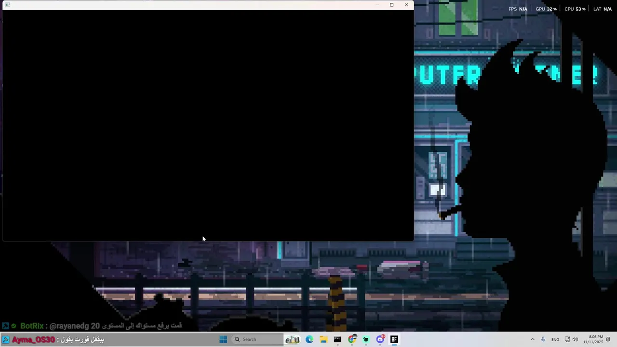Open Discord from the taskbar
617x347 pixels.
pos(380,339)
